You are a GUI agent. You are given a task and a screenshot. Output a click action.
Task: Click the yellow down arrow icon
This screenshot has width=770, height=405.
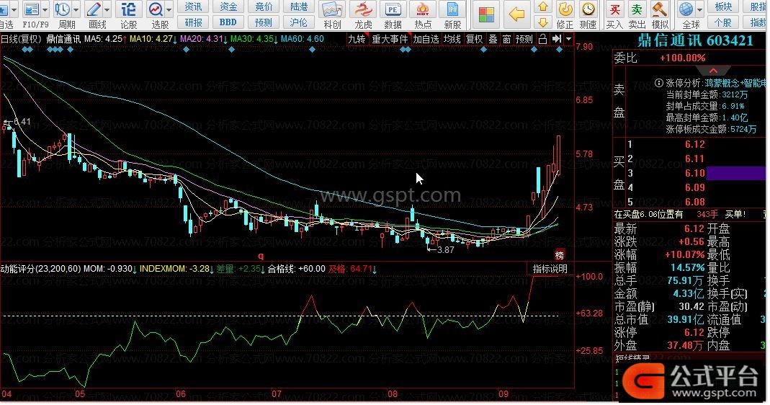click(543, 22)
